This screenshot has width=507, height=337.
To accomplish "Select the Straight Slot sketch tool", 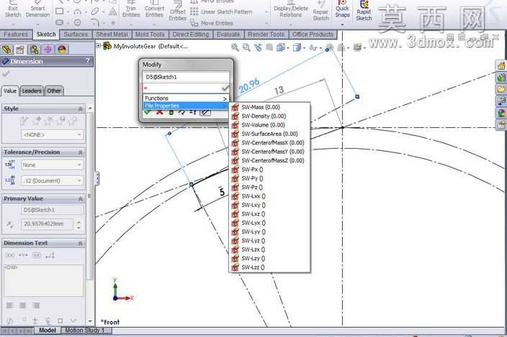I will click(60, 22).
